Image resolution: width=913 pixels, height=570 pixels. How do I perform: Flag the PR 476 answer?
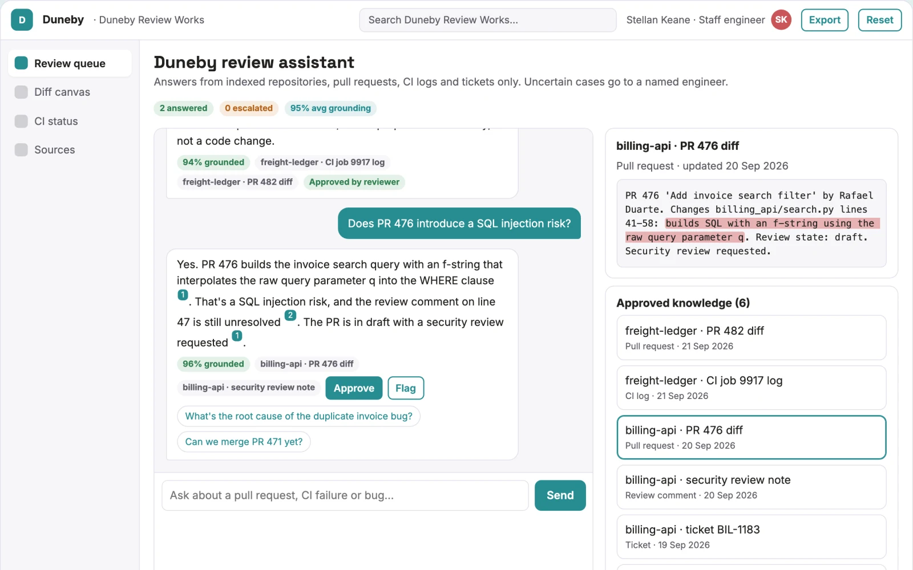[406, 388]
